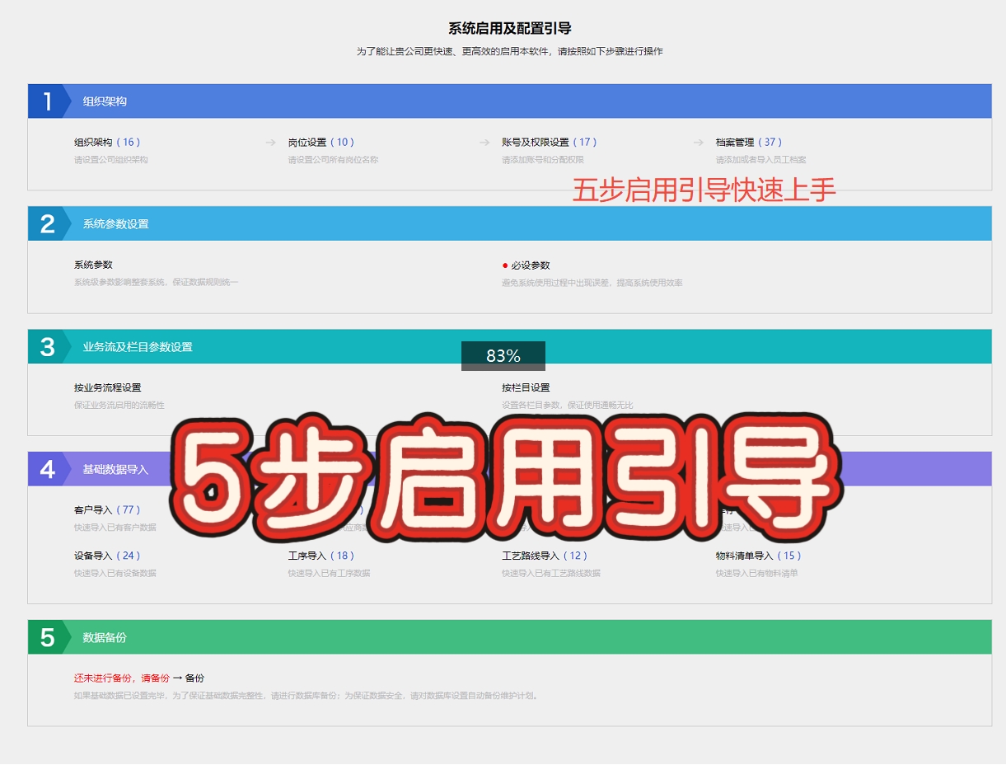Screen dimensions: 1006x765
Task: Click the description 快速导入已有设备数据
Action: 115,573
